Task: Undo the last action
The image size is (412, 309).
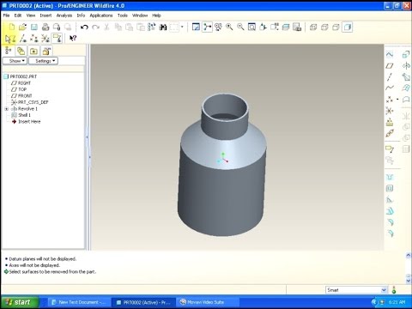Action: (84, 27)
